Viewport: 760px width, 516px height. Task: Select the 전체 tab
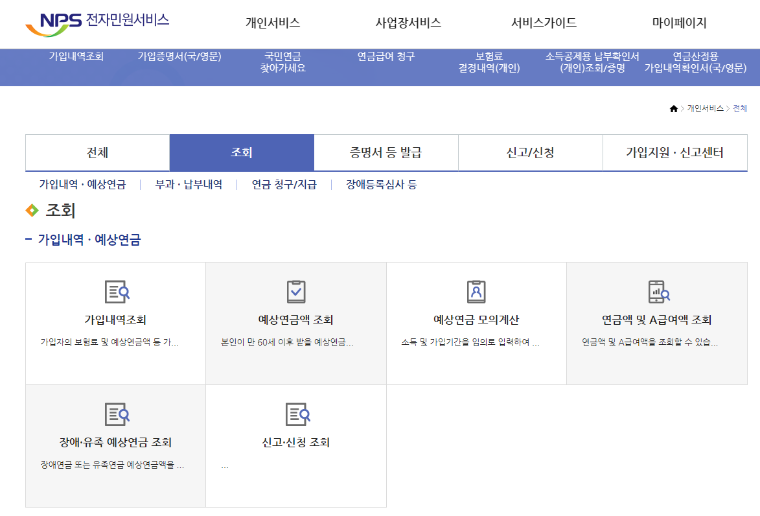click(x=96, y=152)
